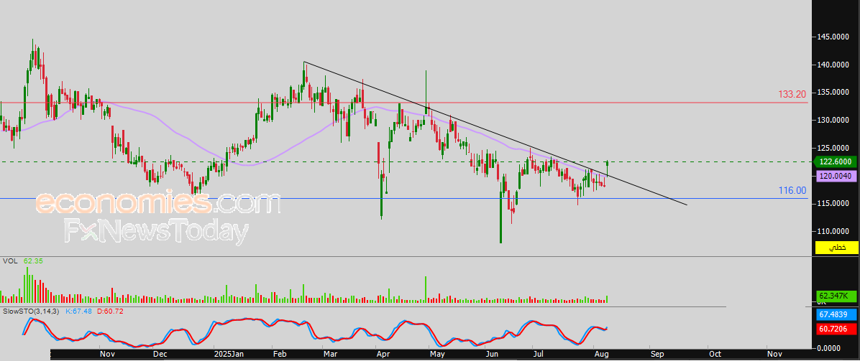860x361 pixels.
Task: Click the Jul date axis label
Action: pyautogui.click(x=538, y=354)
